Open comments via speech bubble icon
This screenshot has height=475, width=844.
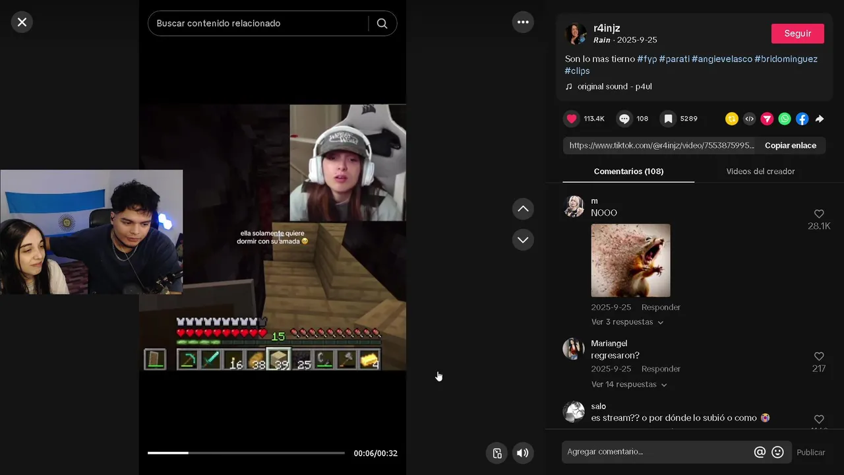pyautogui.click(x=624, y=119)
